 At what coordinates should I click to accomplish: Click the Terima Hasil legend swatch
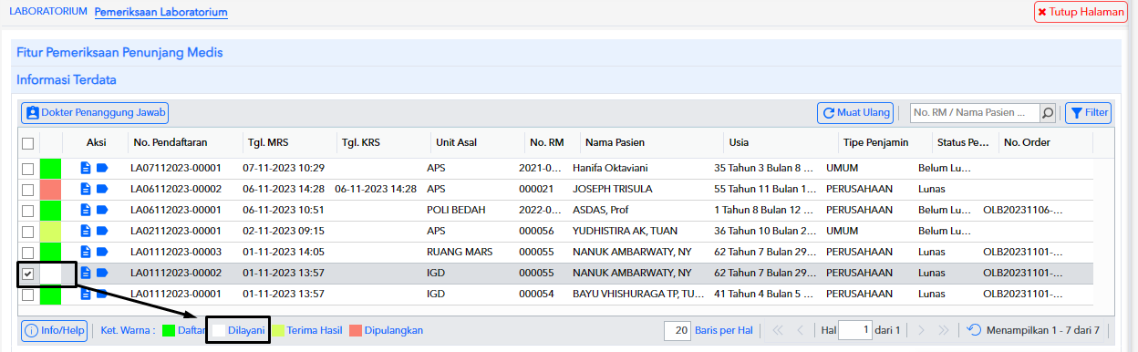(278, 330)
